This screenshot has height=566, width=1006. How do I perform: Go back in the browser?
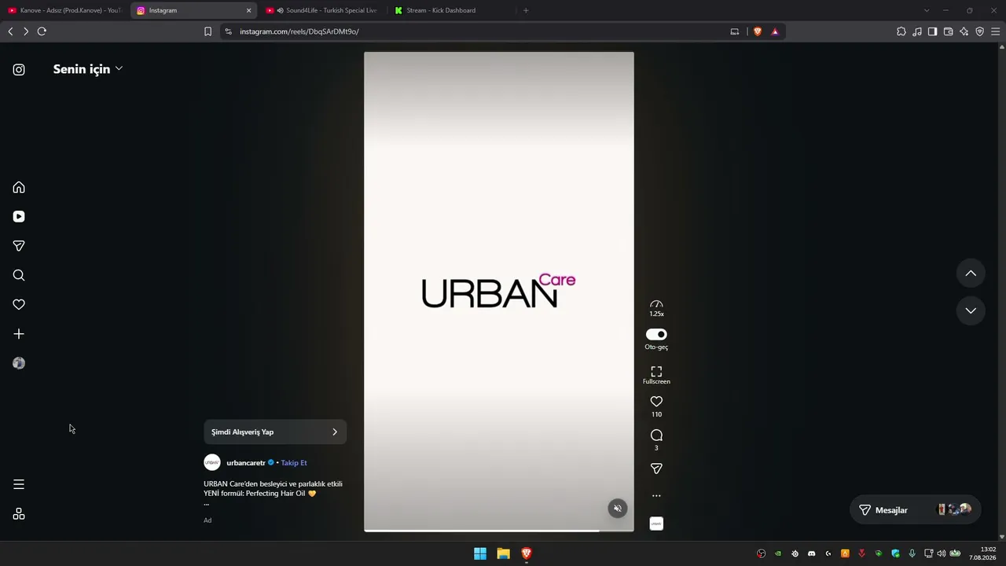10,31
